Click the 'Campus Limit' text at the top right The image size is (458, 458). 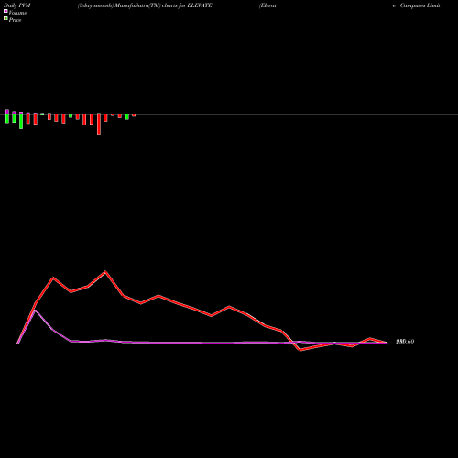(x=420, y=5)
